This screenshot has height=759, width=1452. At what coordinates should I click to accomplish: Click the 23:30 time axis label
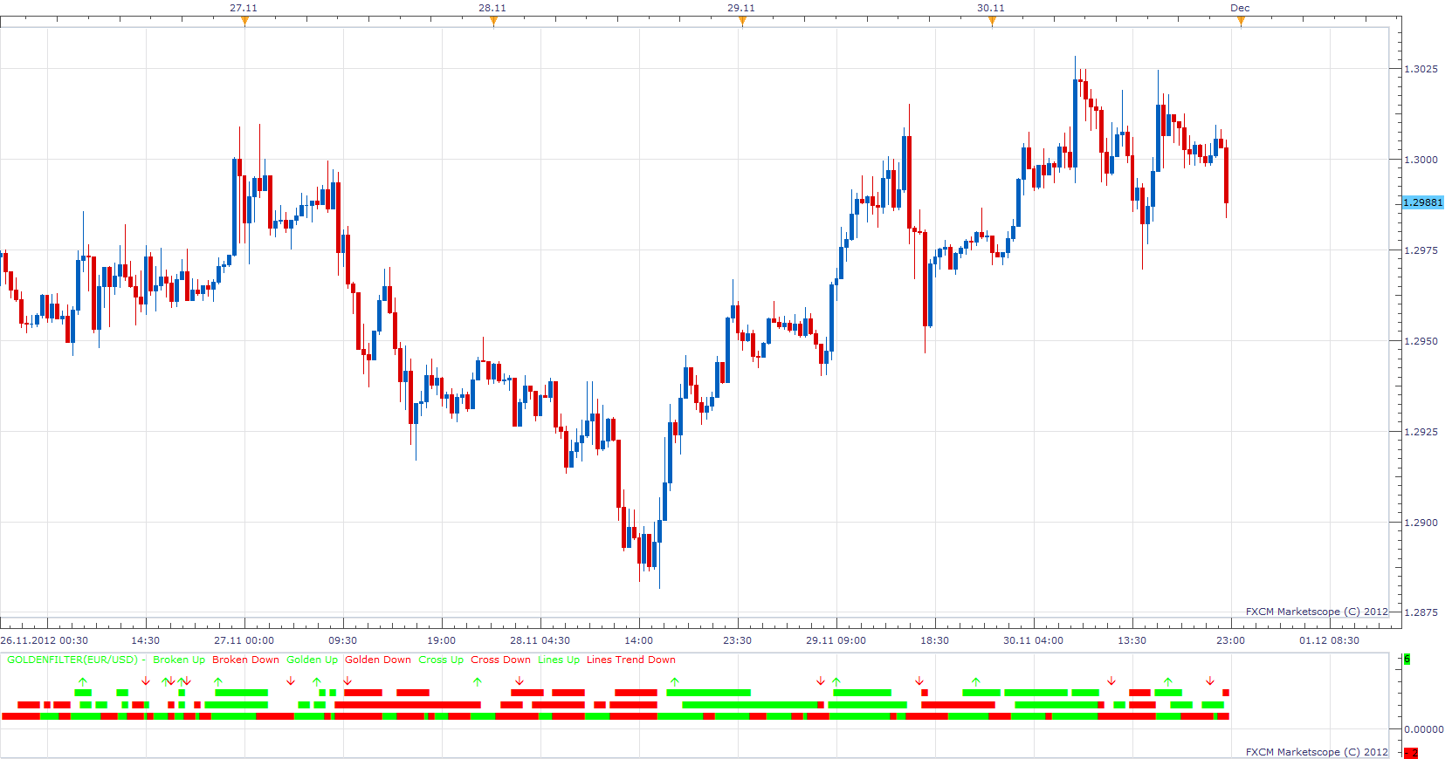tap(738, 640)
